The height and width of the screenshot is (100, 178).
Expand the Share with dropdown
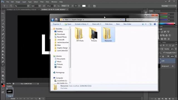97,24
